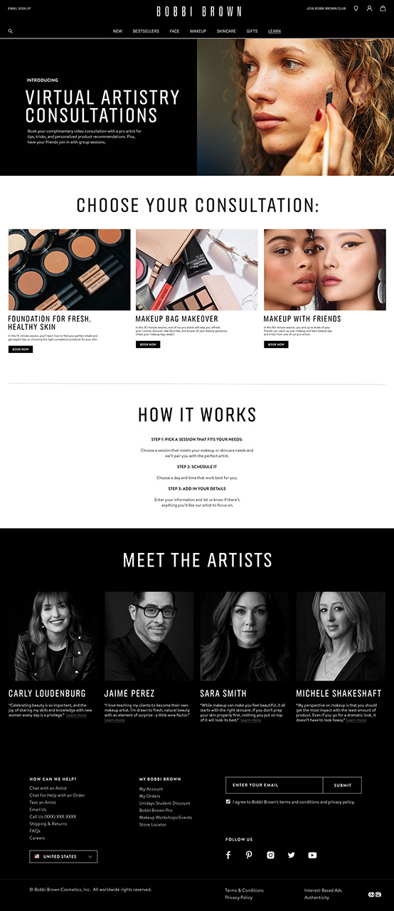Click the Submit email button

click(x=342, y=785)
